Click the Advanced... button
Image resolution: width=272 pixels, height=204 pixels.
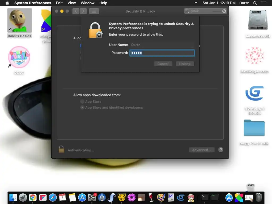pos(202,150)
